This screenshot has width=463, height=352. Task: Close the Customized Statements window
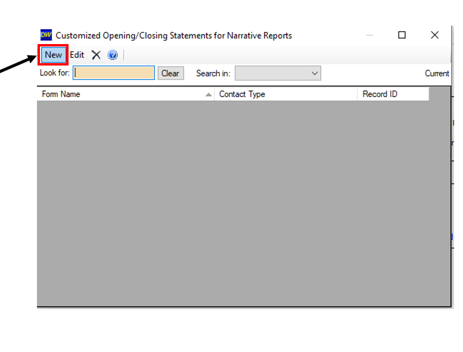click(434, 35)
